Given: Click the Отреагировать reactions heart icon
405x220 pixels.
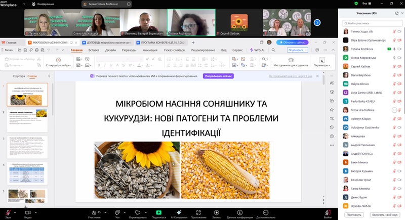Looking at the screenshot, I should 137,212.
